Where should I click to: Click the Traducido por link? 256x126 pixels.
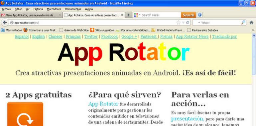tap(224, 36)
